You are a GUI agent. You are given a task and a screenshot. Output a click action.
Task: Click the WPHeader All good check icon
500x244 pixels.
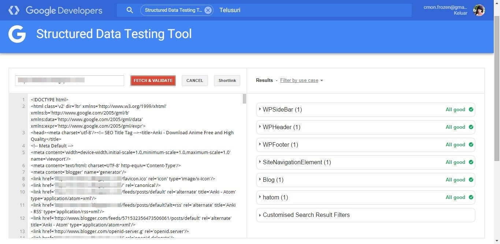pos(471,127)
